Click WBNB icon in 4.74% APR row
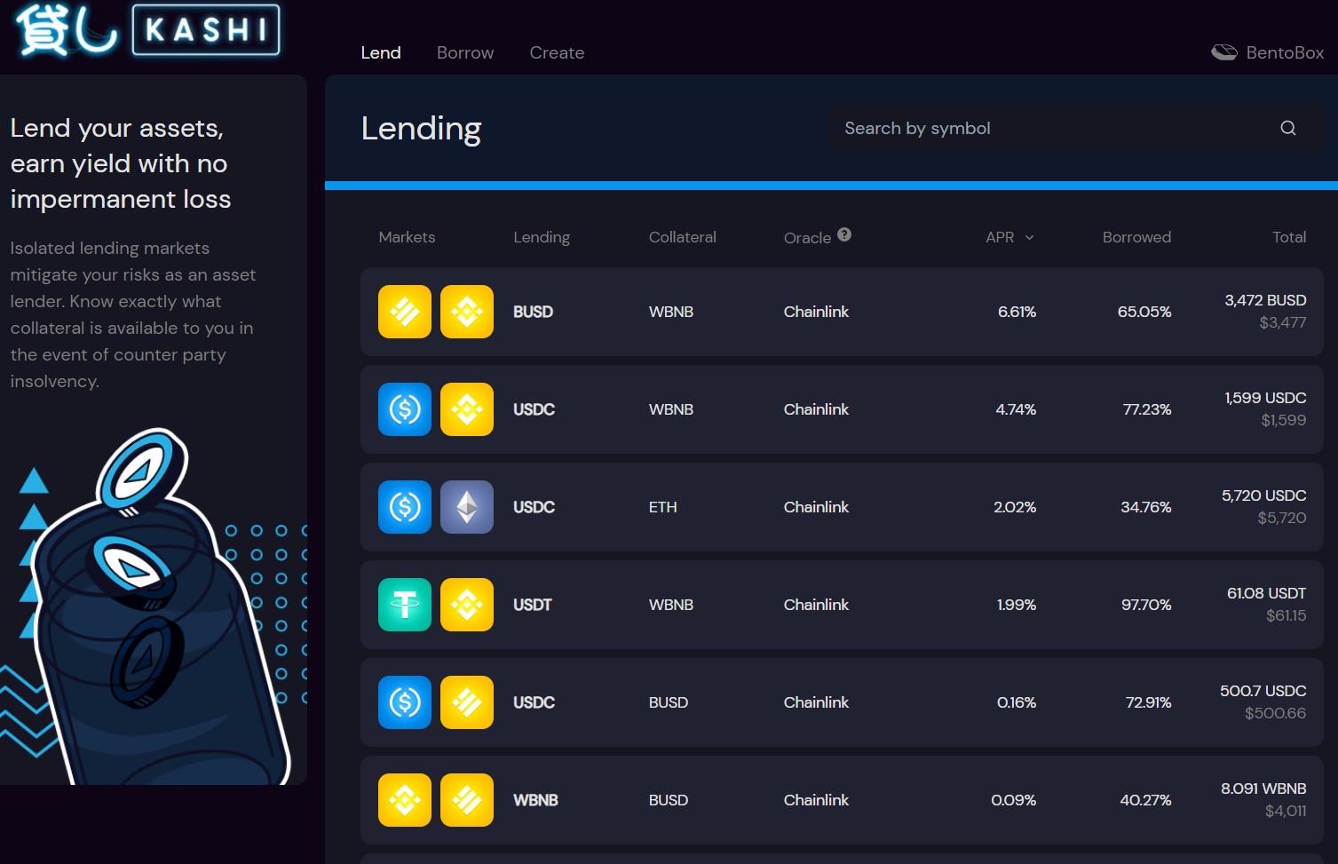Viewport: 1338px width, 864px height. click(x=467, y=409)
